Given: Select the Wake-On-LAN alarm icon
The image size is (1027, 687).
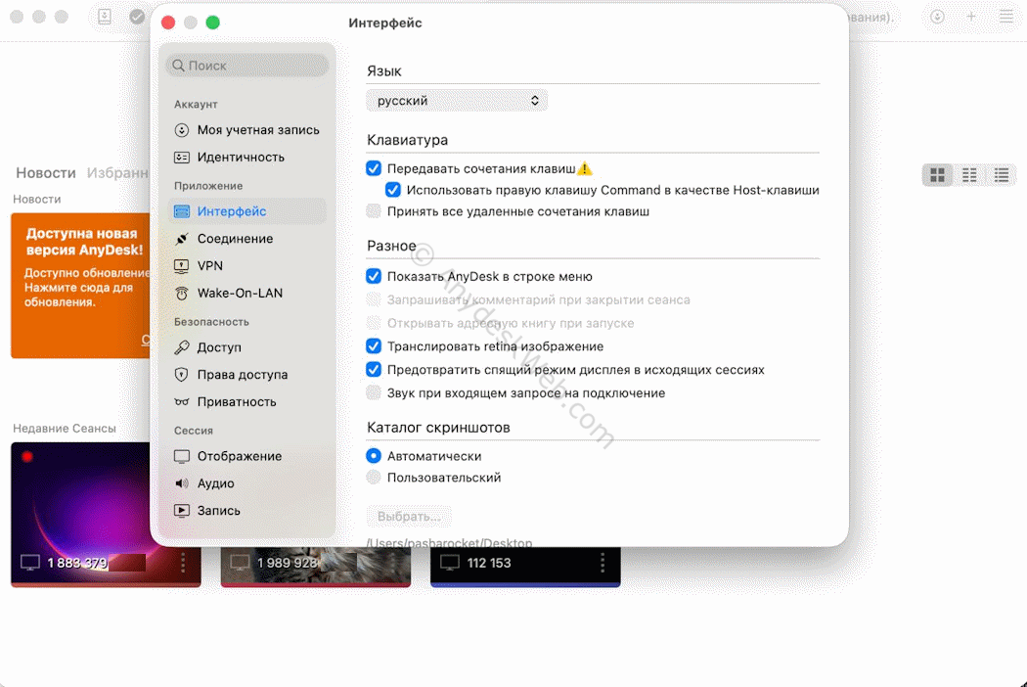Looking at the screenshot, I should (x=181, y=293).
